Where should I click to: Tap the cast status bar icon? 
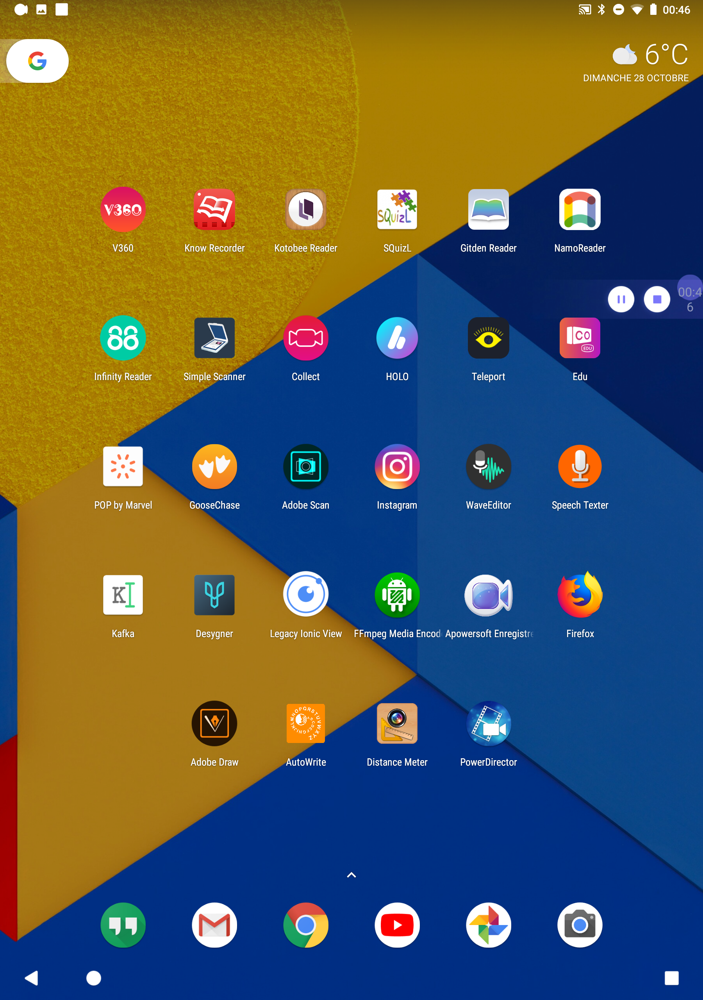coord(585,10)
